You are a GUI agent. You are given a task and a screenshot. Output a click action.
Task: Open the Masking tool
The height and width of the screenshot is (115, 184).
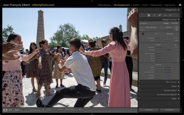point(170,15)
